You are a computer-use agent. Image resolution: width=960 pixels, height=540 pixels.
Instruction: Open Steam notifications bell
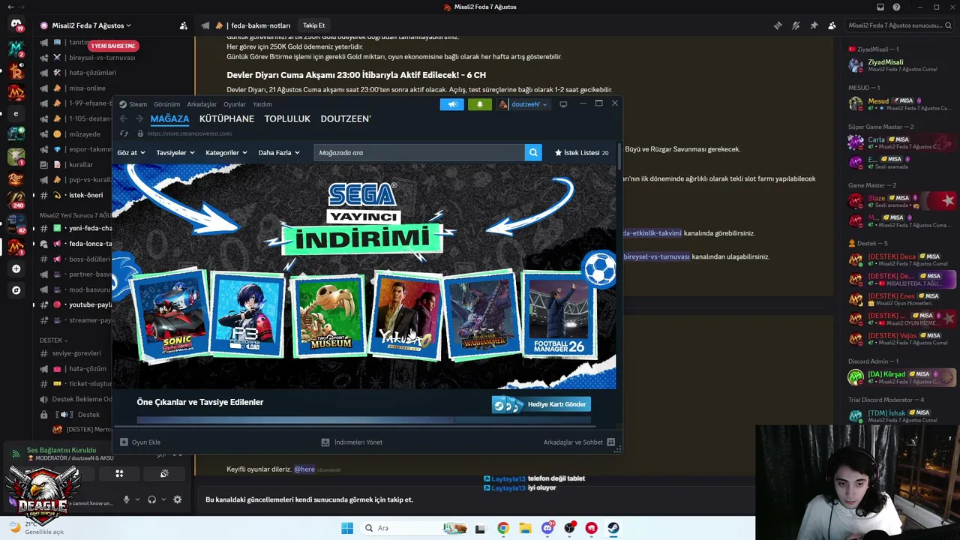pos(480,104)
